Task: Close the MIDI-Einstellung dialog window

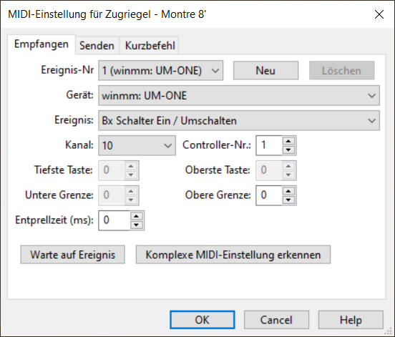Action: pos(379,14)
